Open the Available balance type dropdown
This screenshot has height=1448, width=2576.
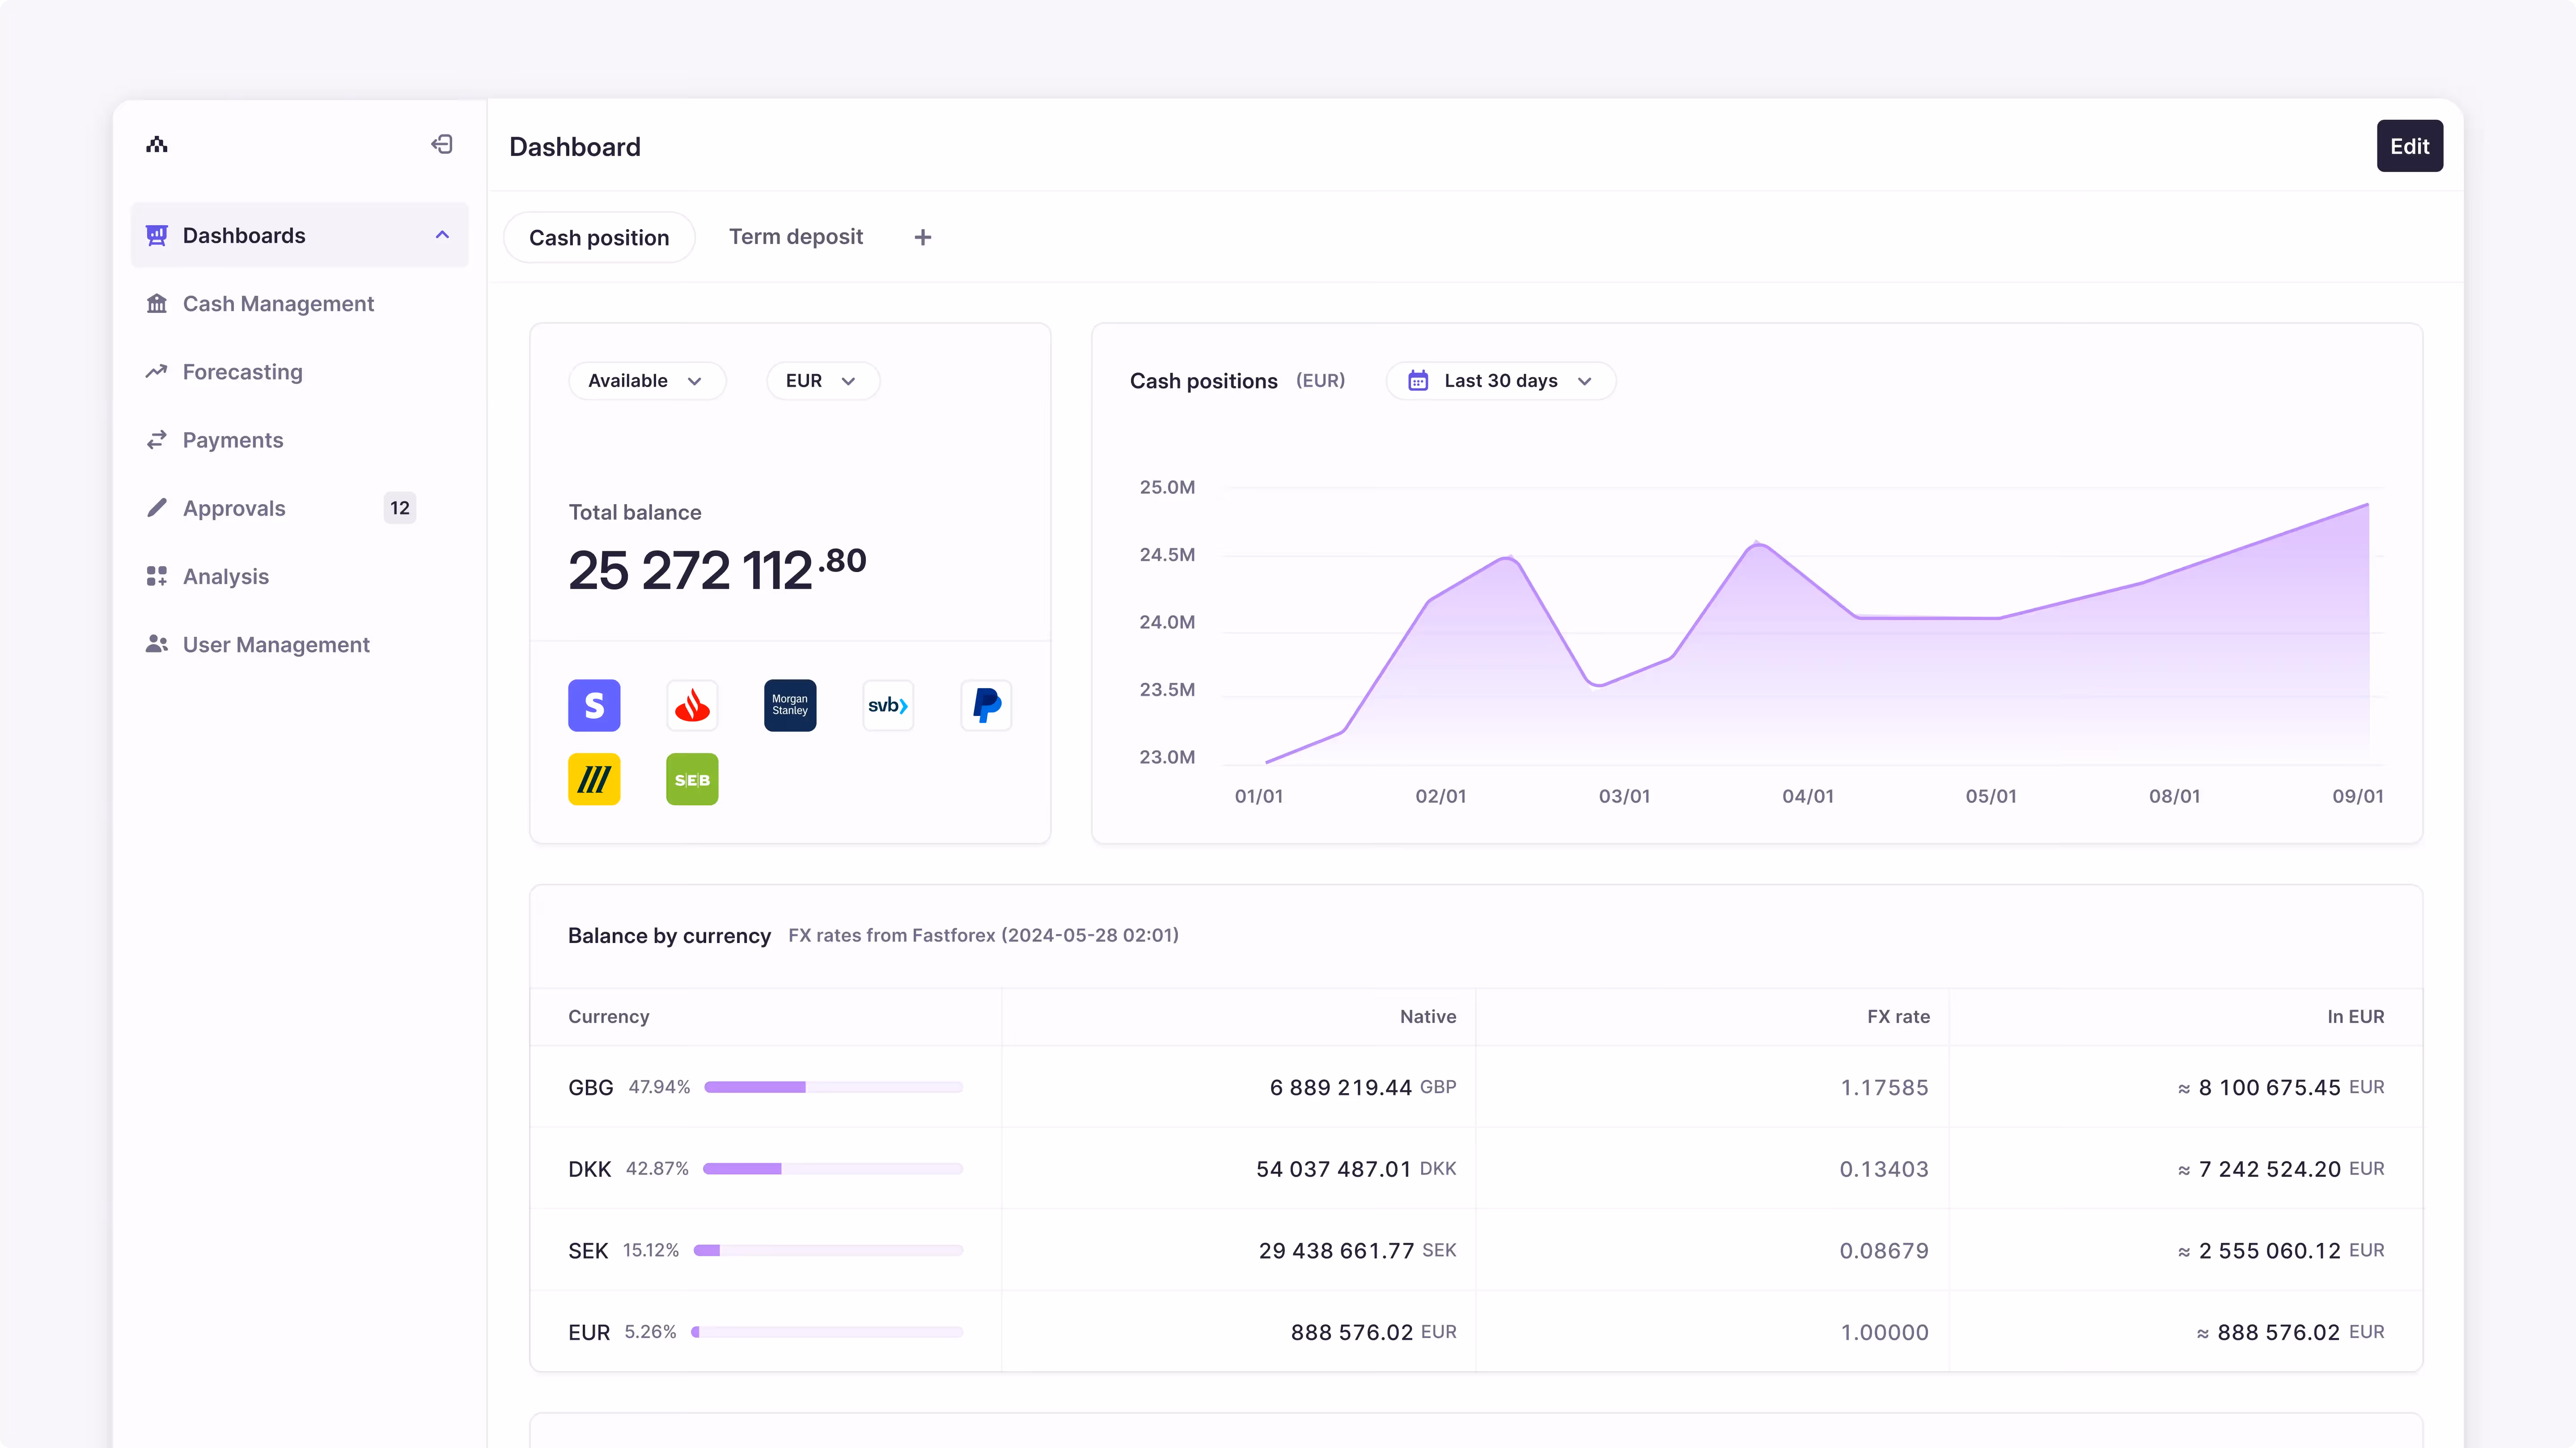tap(646, 381)
